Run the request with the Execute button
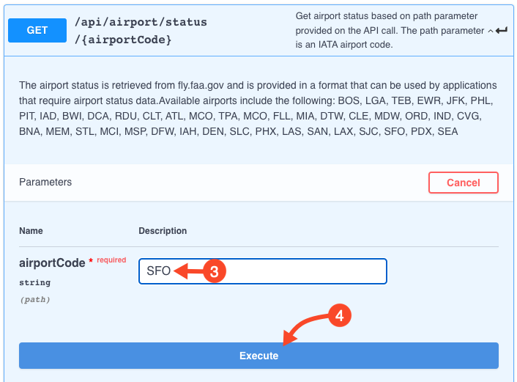Screen dimensions: 517x382 (258, 356)
